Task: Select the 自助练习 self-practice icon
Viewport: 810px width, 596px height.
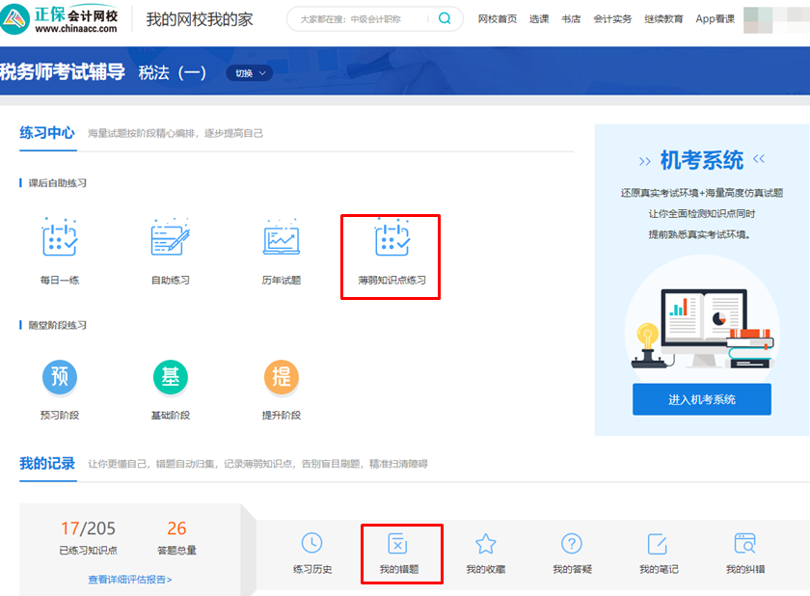Action: point(170,240)
